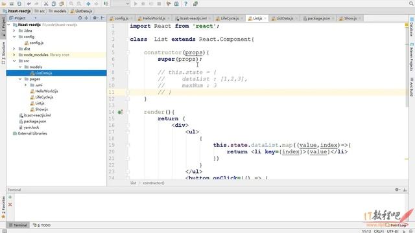Click the Forward navigation arrow
415x233 pixels.
tap(96, 4)
